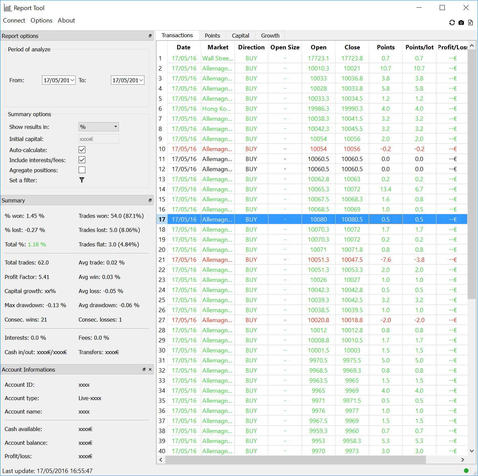
Task: Sort by the Direction column header
Action: [251, 47]
